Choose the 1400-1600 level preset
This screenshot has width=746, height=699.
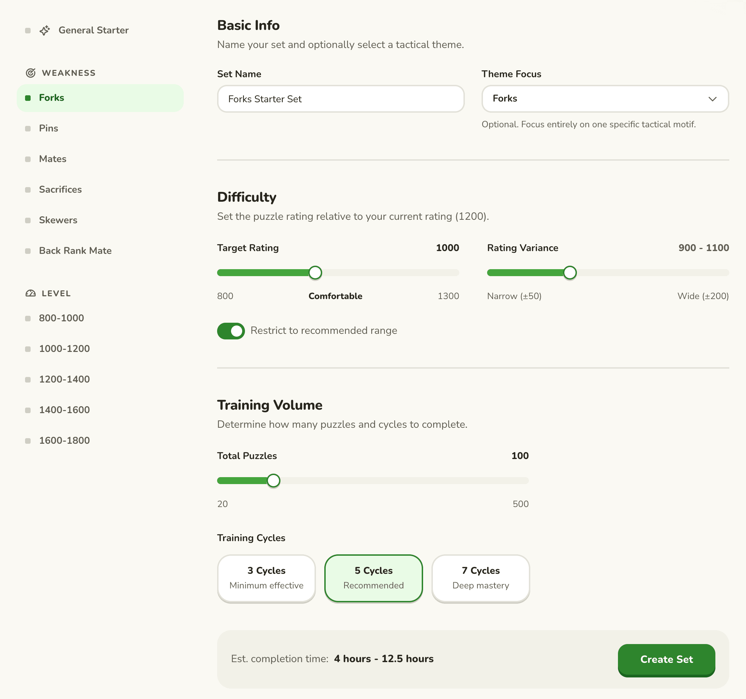(100, 410)
